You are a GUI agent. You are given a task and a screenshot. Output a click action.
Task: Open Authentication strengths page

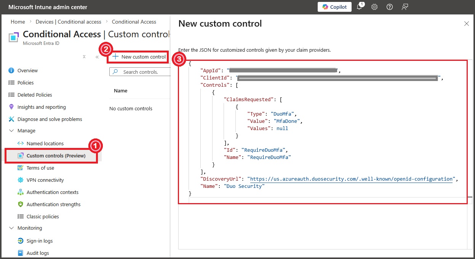point(53,204)
